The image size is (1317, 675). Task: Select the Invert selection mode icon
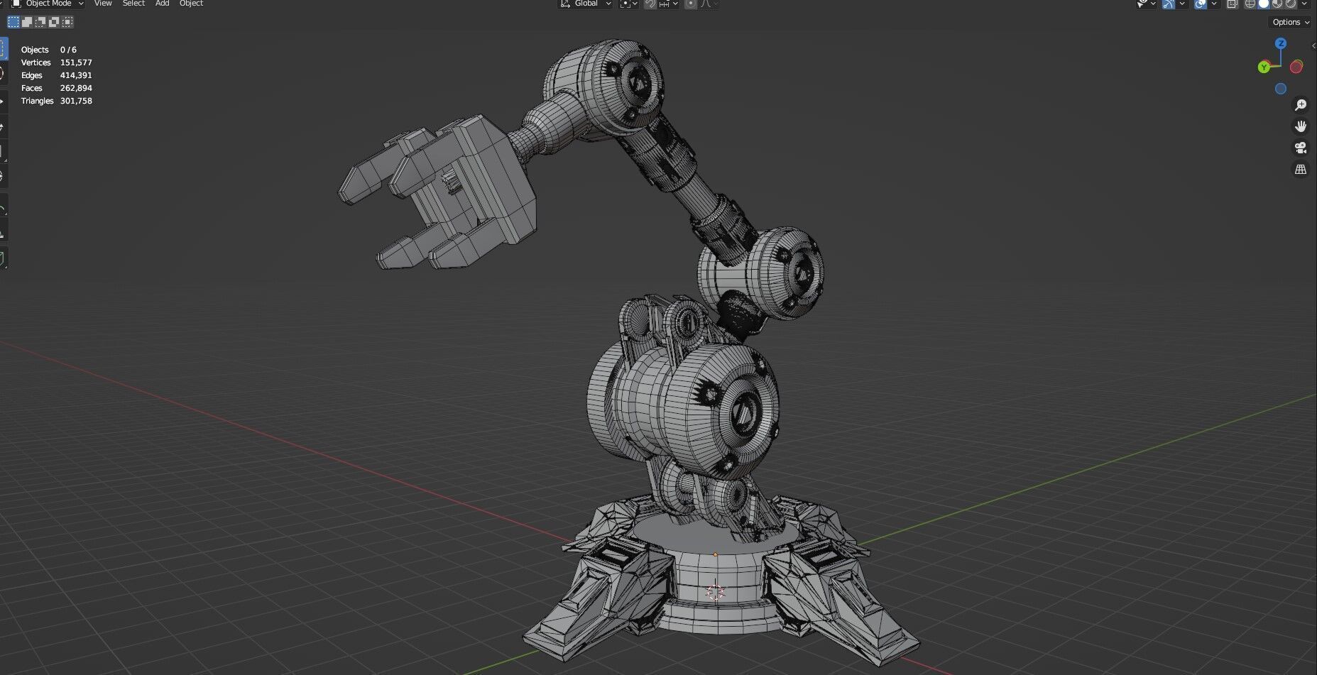coord(54,22)
